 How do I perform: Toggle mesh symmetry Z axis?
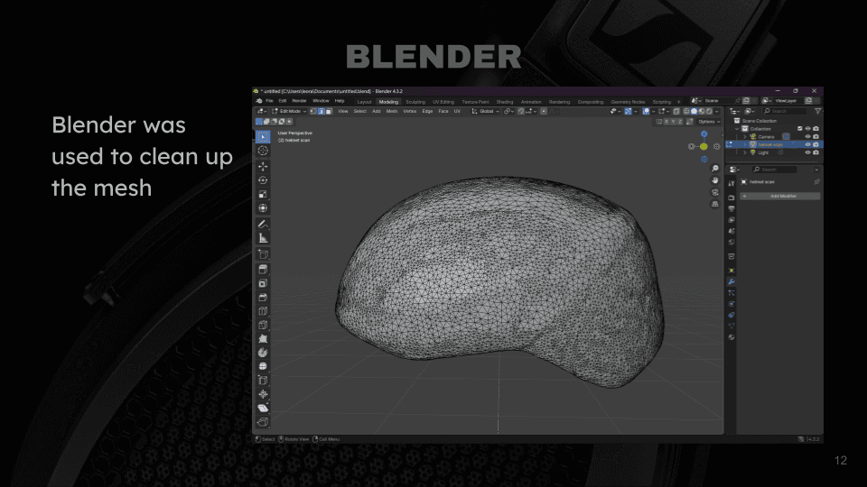tap(680, 122)
